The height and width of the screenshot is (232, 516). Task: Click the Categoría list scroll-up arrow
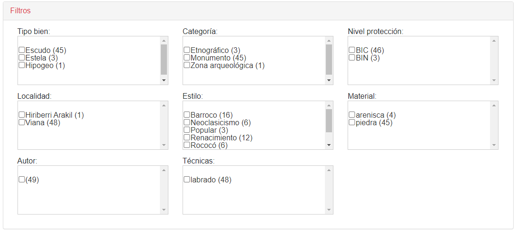[x=329, y=40]
